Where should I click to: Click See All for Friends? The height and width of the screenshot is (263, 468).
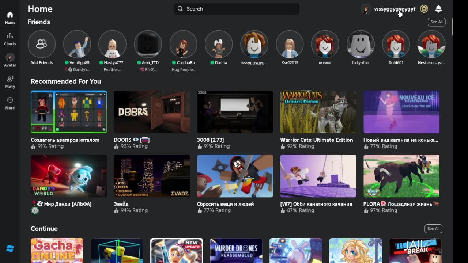pos(437,22)
